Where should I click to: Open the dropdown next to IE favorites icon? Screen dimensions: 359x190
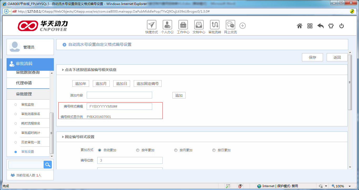tap(10, 11)
